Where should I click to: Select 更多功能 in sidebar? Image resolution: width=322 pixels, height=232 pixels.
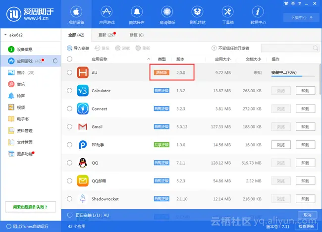click(31, 154)
